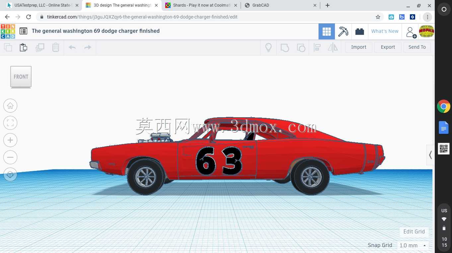Click the Export button
Viewport: 452px width, 253px height.
(x=388, y=47)
